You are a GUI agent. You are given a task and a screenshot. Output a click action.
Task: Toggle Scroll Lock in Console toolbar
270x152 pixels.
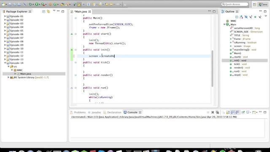tap(228, 112)
